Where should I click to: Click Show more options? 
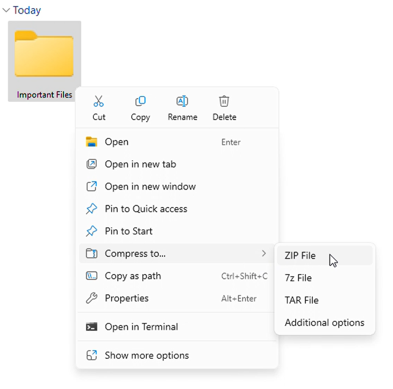176,356
